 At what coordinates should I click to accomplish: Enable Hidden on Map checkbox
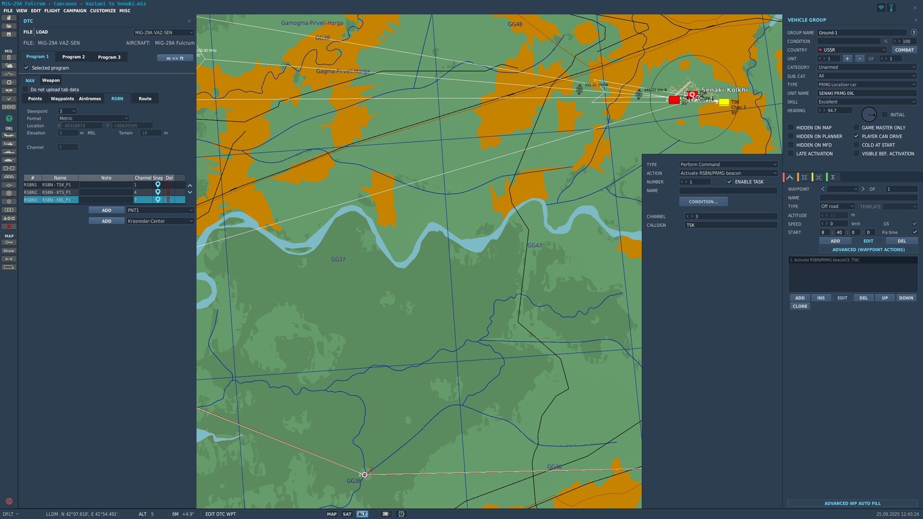click(791, 128)
